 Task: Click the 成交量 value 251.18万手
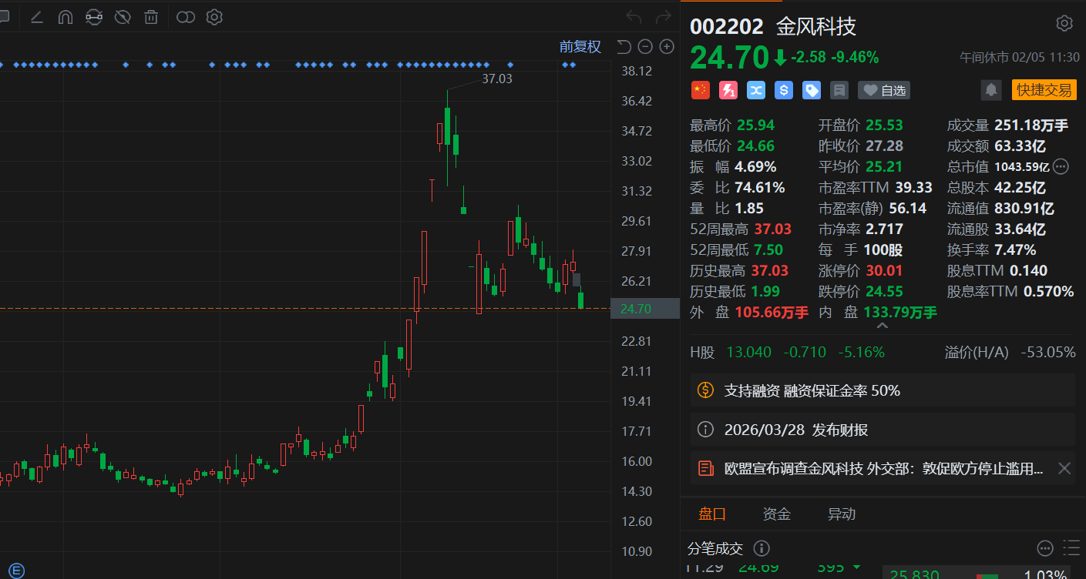(x=1032, y=125)
